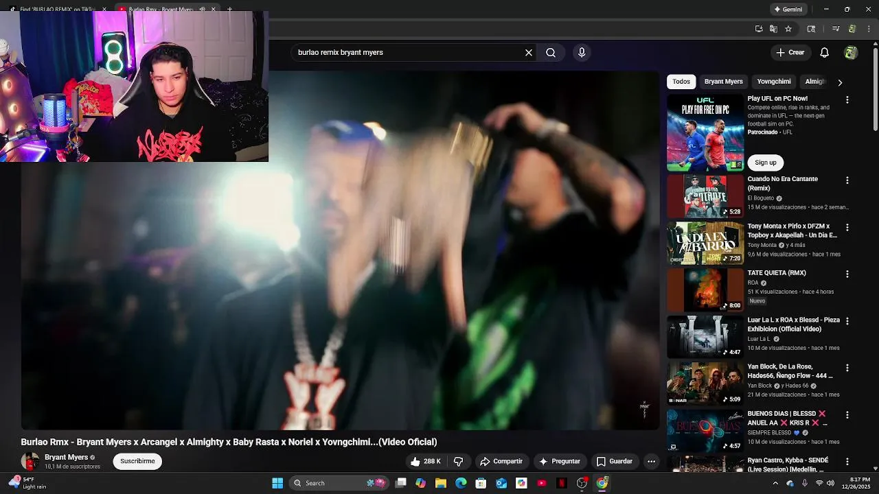Open 'BUENOS DIAS | BLESSD' video
The height and width of the screenshot is (494, 879).
(x=705, y=431)
